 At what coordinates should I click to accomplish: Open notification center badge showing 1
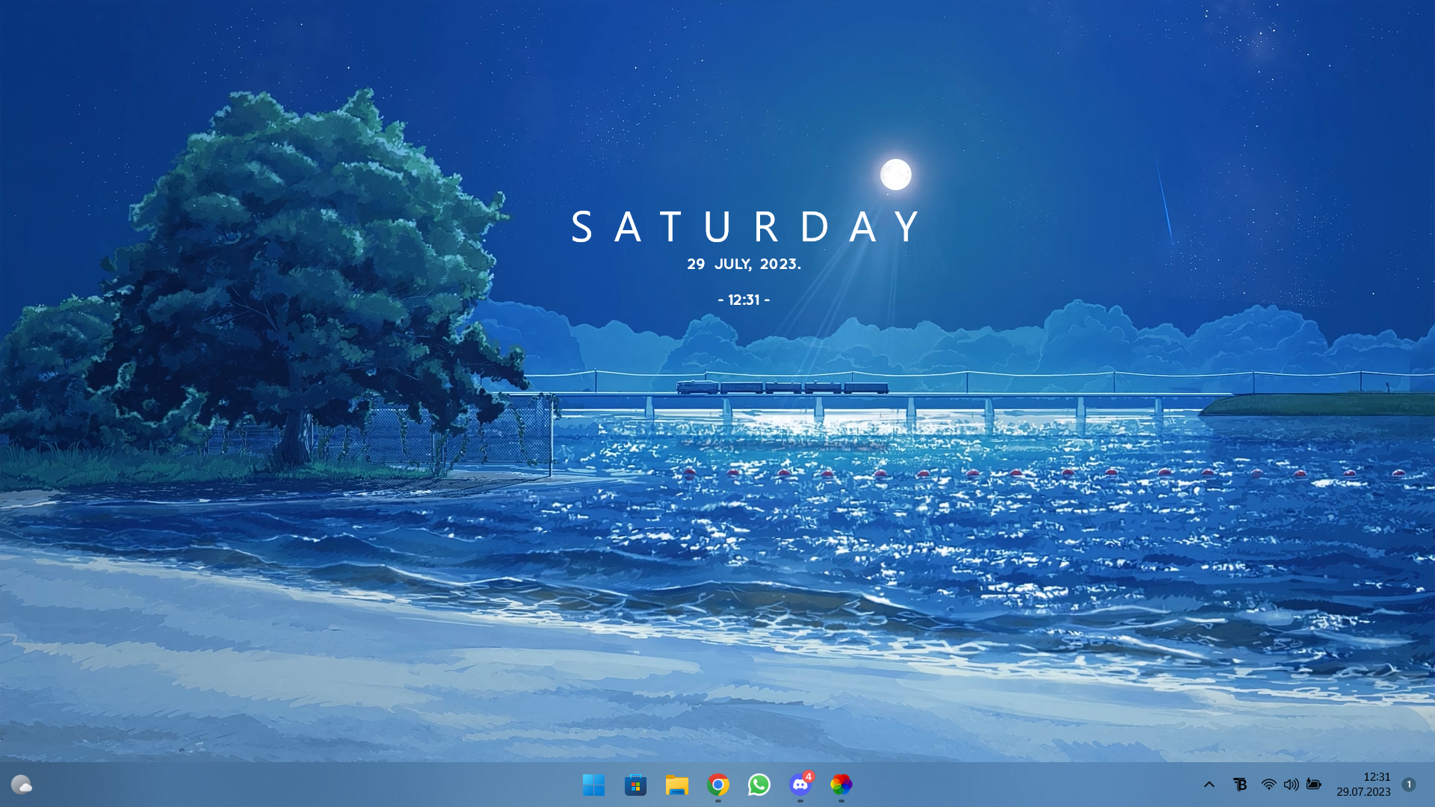tap(1409, 785)
